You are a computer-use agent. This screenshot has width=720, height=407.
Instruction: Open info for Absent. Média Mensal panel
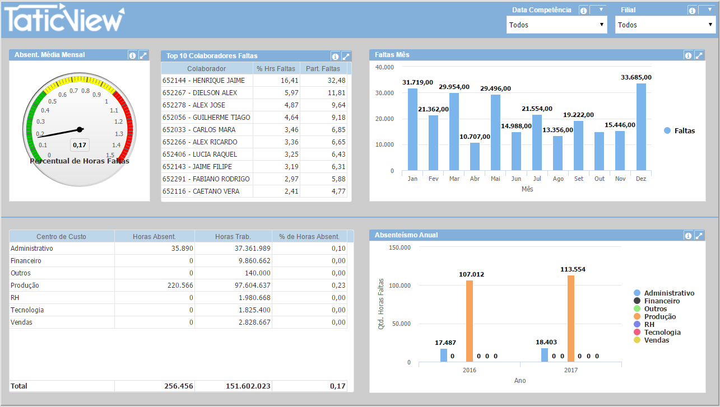(x=132, y=55)
